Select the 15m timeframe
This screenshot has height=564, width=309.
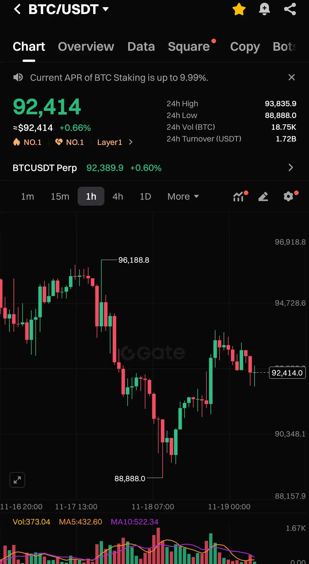click(60, 196)
